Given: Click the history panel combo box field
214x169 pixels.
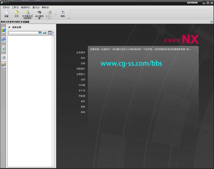Looking at the screenshot, I should 23,32.
